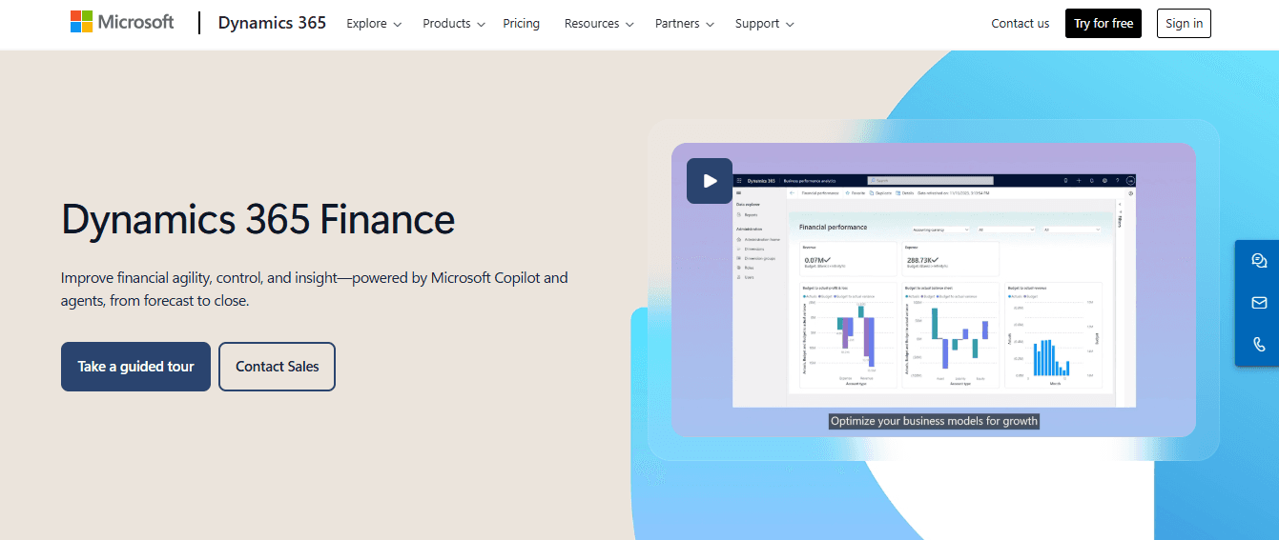Image resolution: width=1279 pixels, height=540 pixels.
Task: Click the email envelope sidebar icon
Action: (1259, 303)
